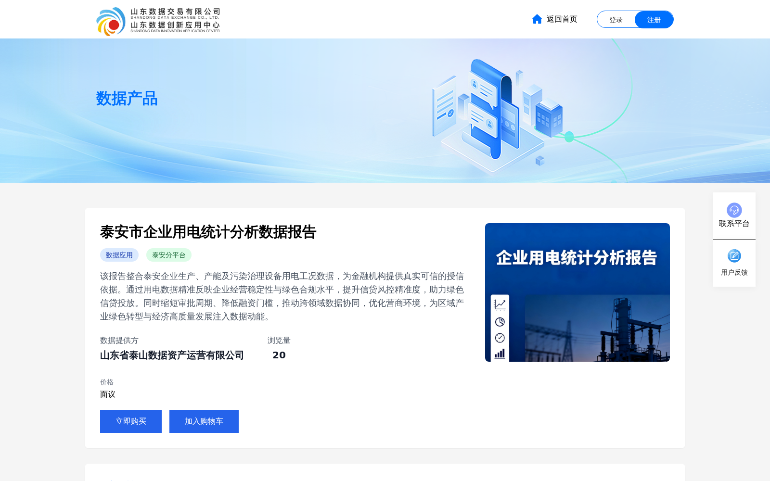Click the home icon beside 返回首页
The width and height of the screenshot is (770, 481).
point(537,19)
